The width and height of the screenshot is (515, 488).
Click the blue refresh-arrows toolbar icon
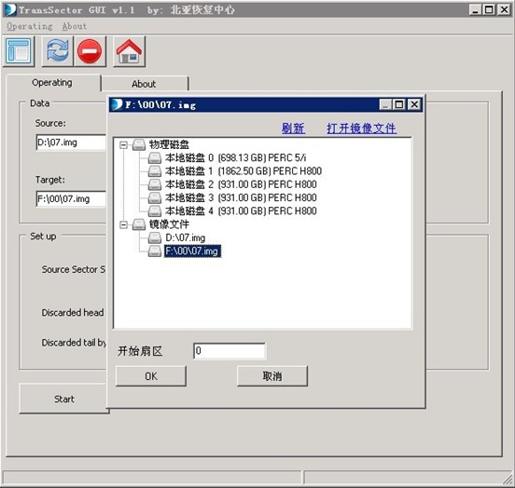pyautogui.click(x=58, y=51)
